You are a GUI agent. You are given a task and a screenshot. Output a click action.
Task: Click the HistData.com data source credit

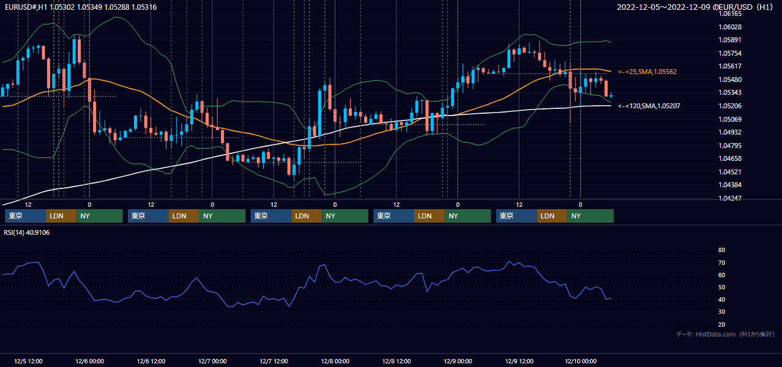(x=725, y=334)
